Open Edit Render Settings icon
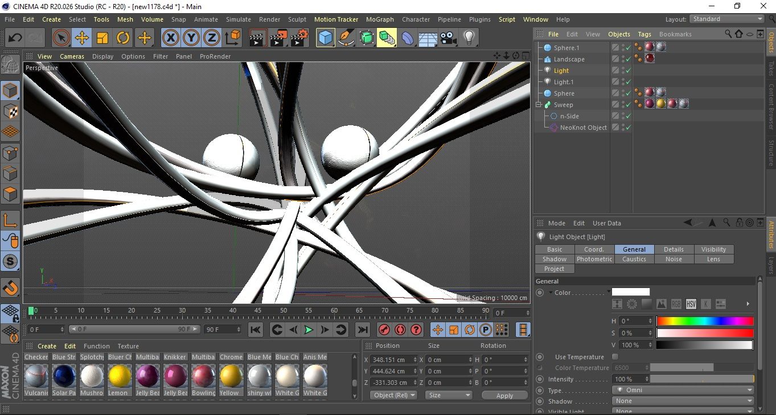 299,38
